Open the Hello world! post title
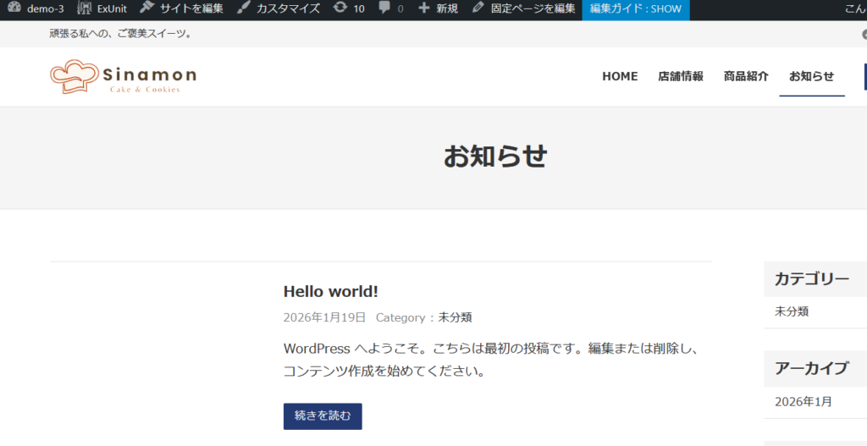The height and width of the screenshot is (446, 867). pyautogui.click(x=330, y=291)
